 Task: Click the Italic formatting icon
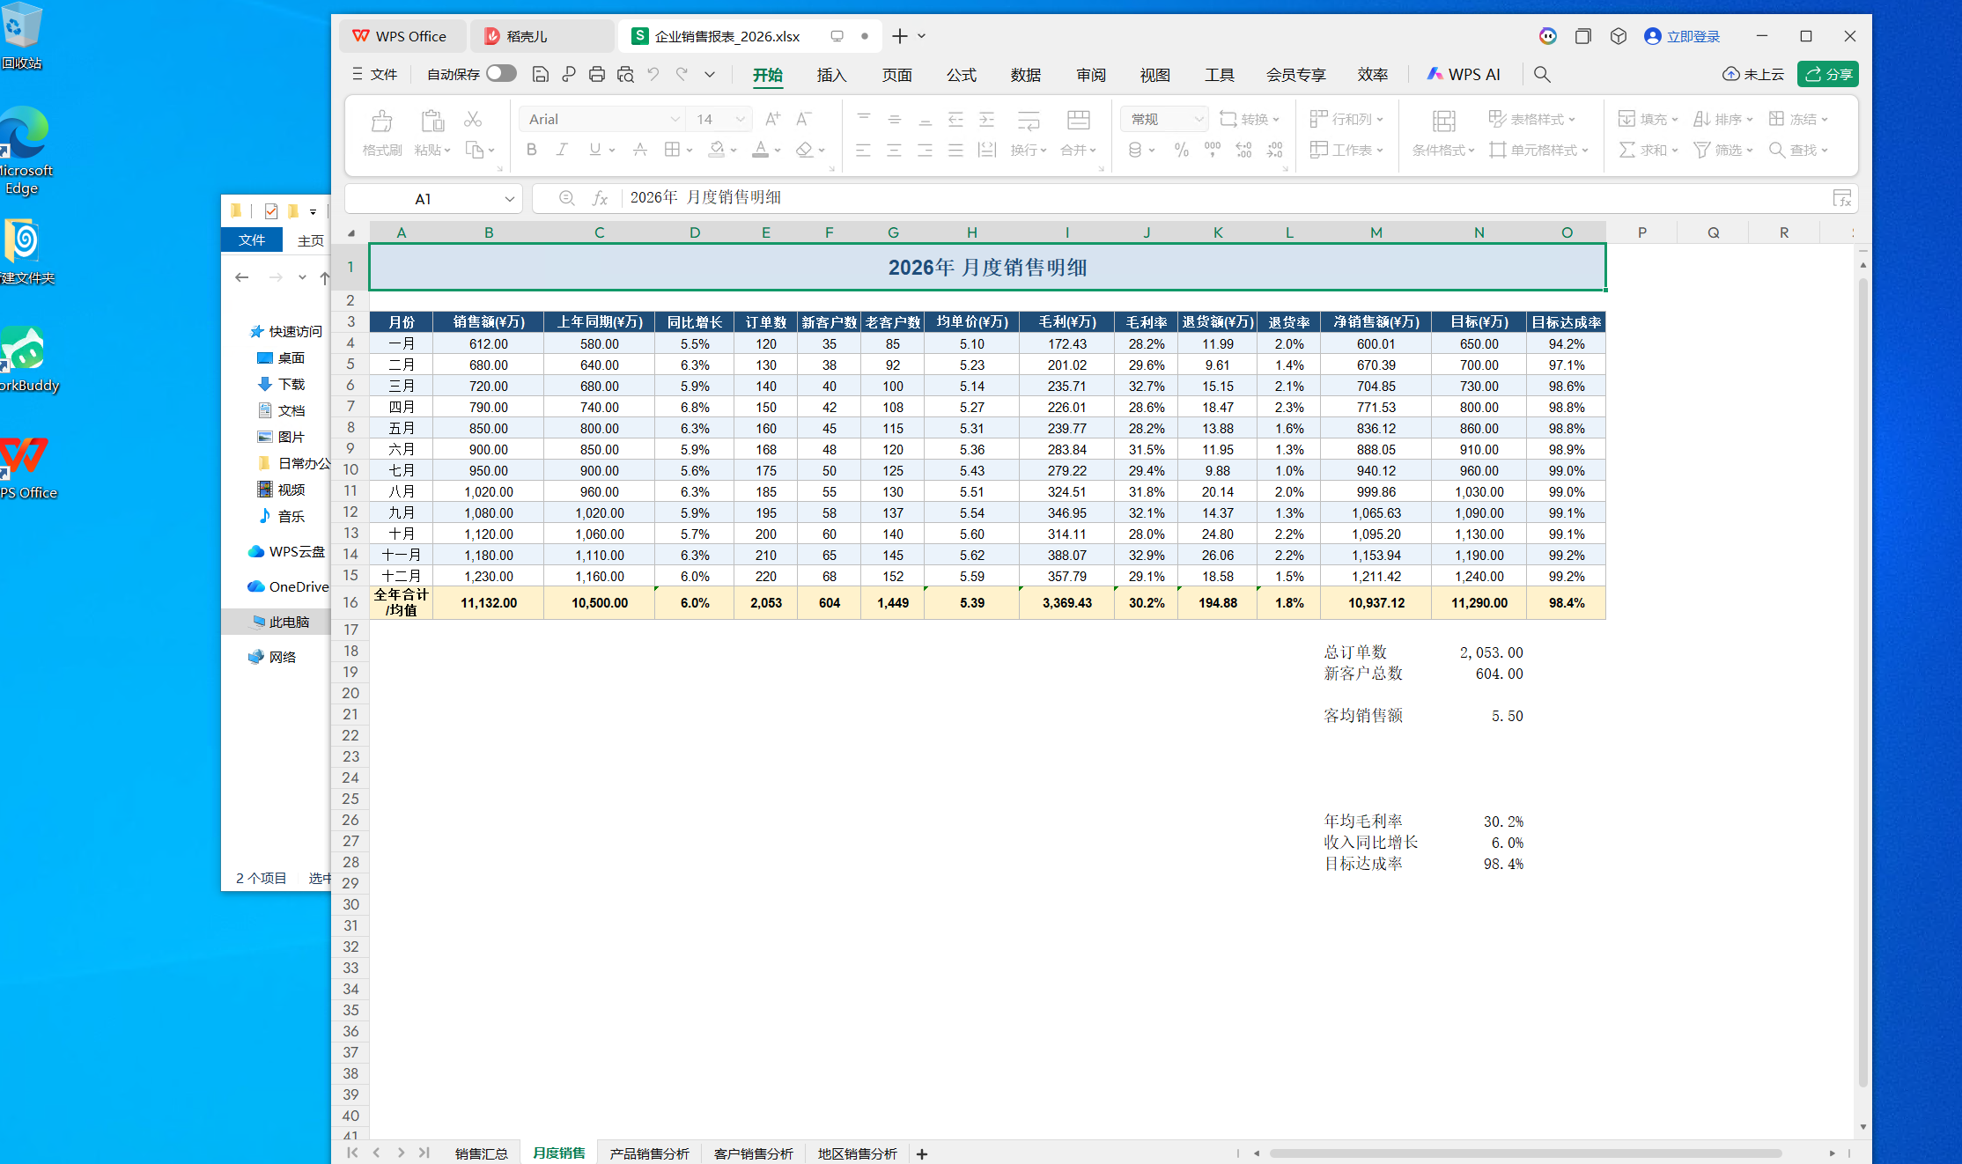pos(562,150)
